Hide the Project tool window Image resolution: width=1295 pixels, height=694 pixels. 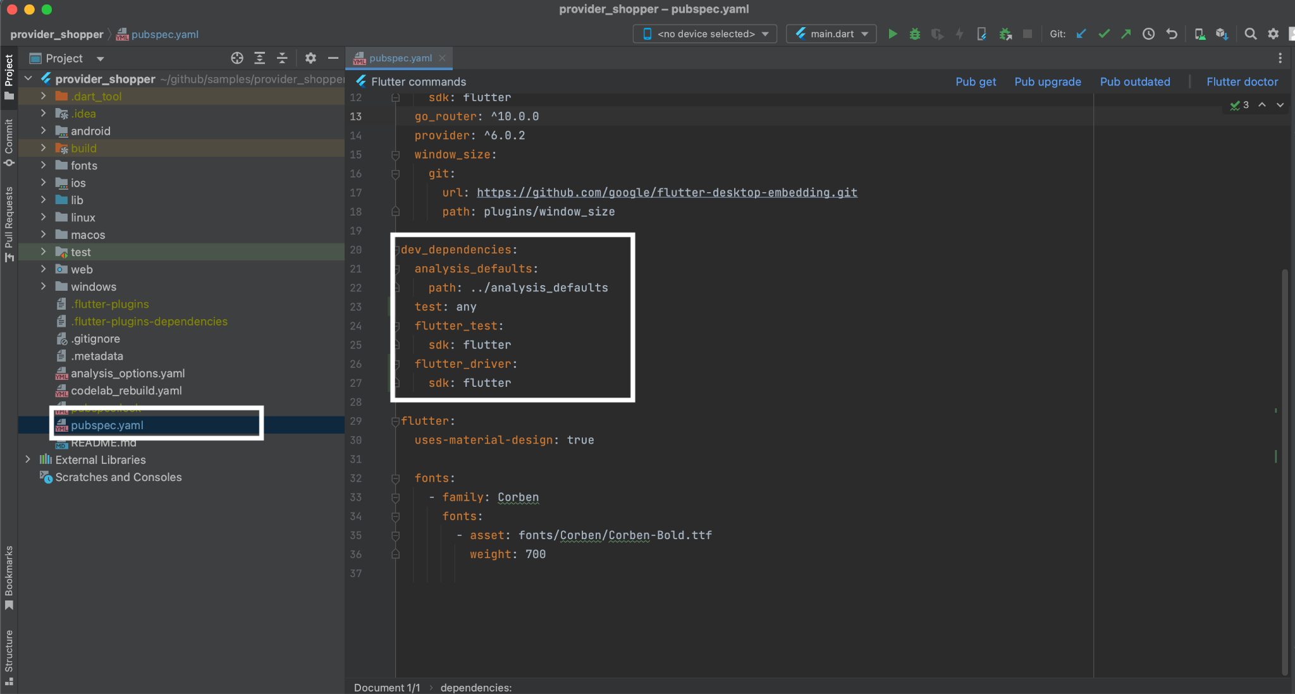point(333,58)
